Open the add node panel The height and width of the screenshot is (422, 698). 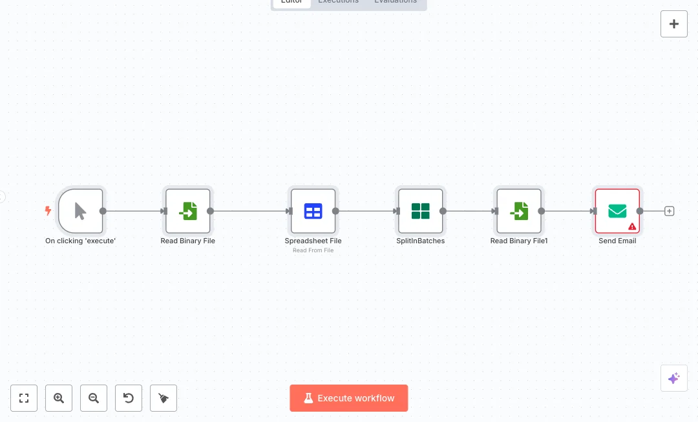click(x=673, y=24)
